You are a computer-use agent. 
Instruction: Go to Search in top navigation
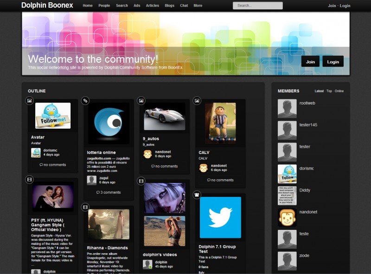(x=122, y=6)
